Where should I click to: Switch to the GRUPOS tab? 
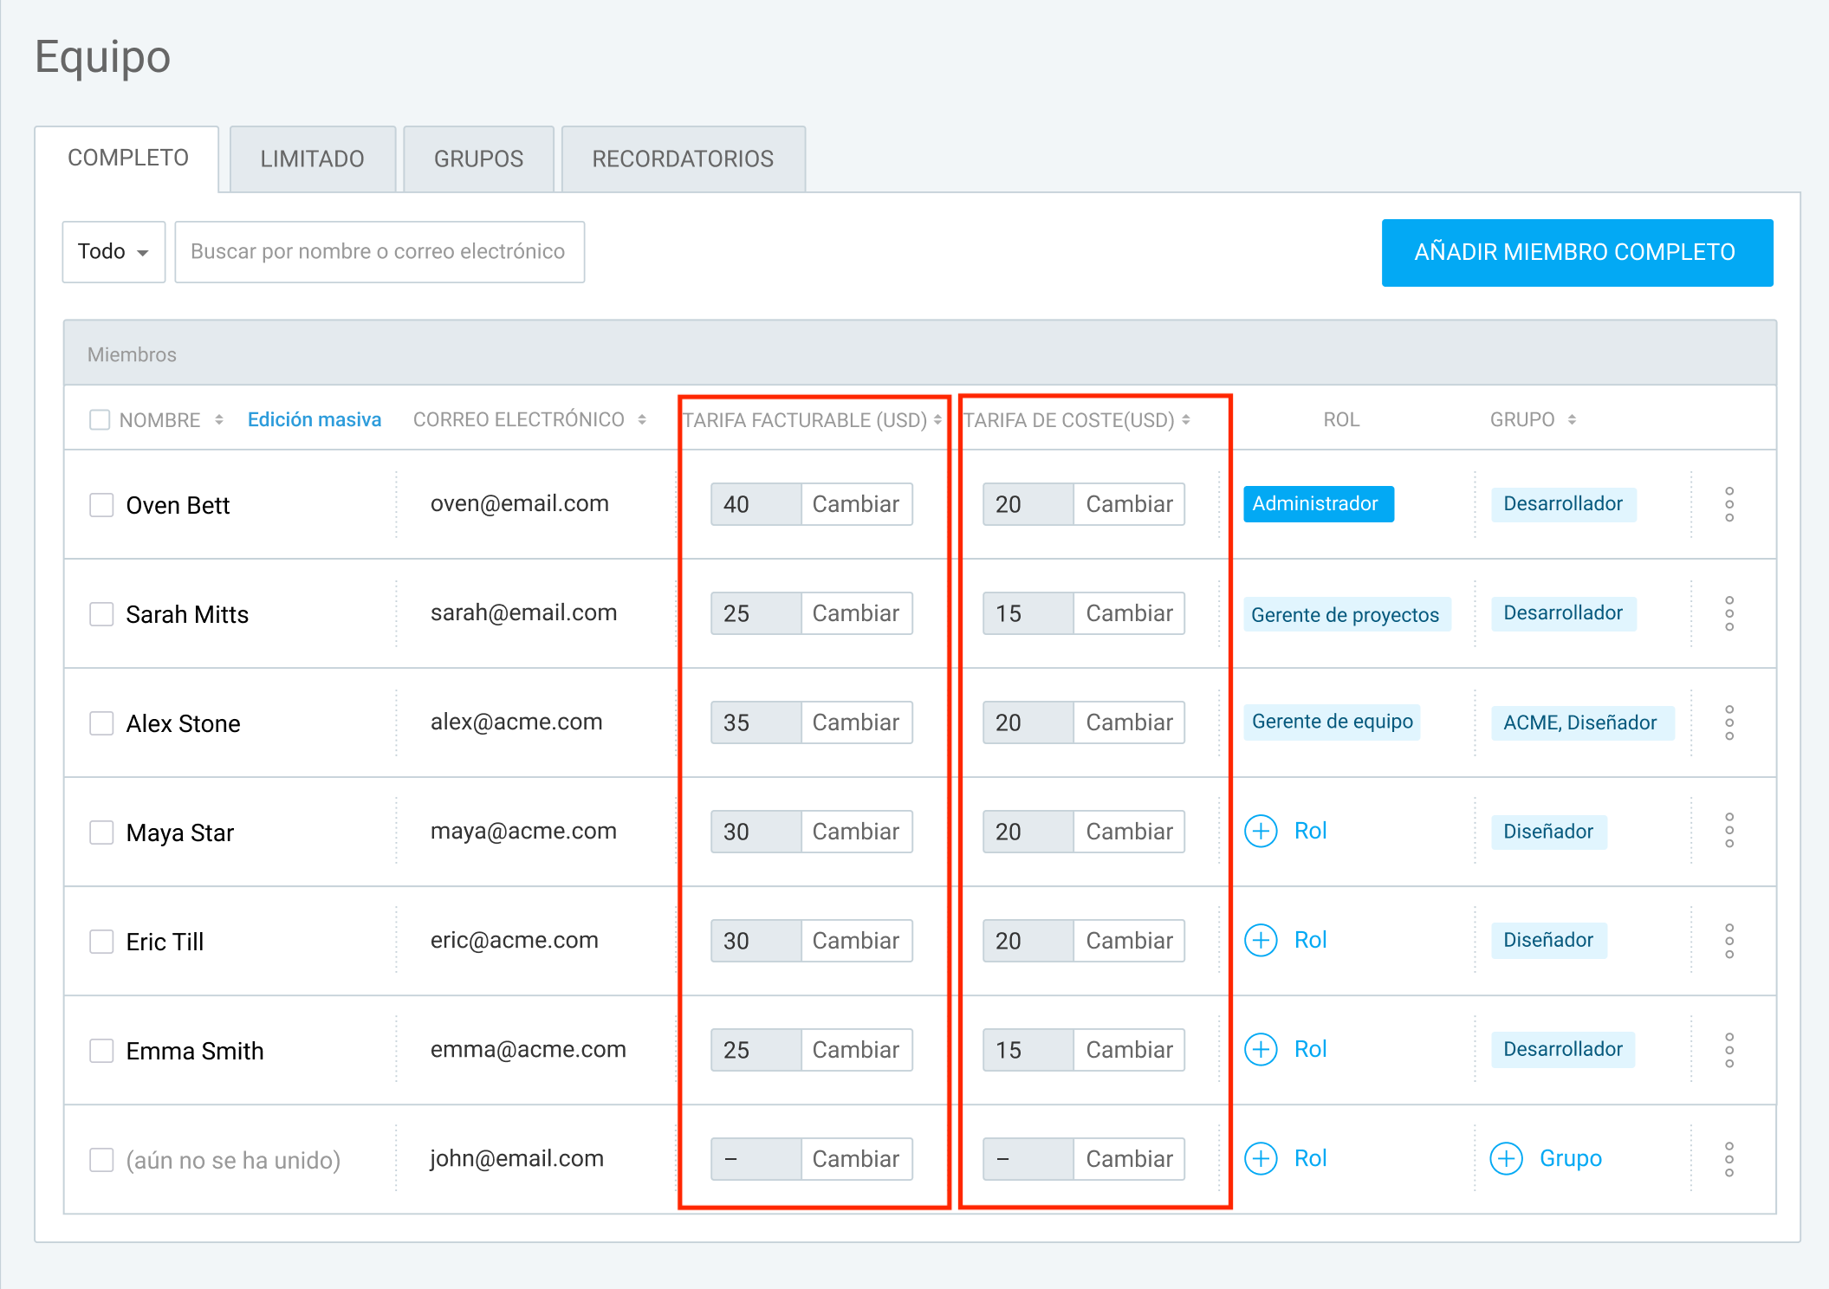[477, 159]
